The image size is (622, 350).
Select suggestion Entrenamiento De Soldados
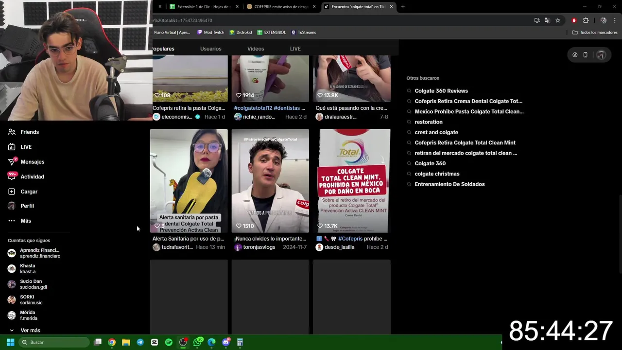[449, 184]
